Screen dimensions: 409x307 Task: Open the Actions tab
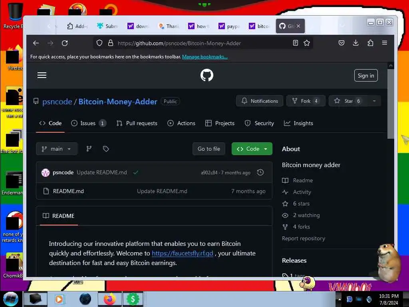click(181, 123)
